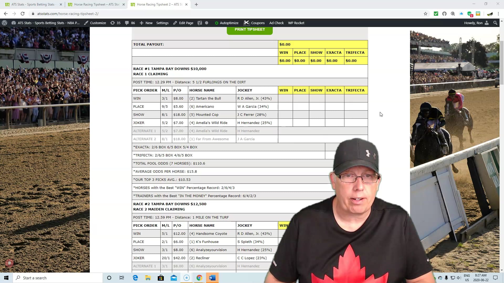
Task: Open the Action Center notifications
Action: pos(495,278)
